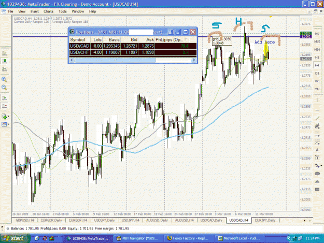Select the rectangle drawing tool
This screenshot has width=324, height=243.
pos(317,189)
